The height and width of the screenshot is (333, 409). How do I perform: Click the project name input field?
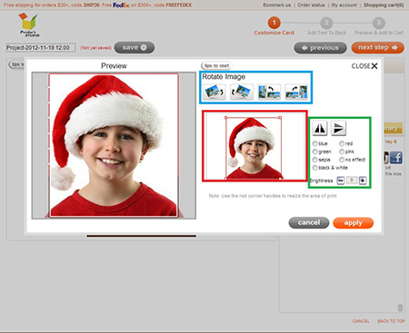coord(41,48)
